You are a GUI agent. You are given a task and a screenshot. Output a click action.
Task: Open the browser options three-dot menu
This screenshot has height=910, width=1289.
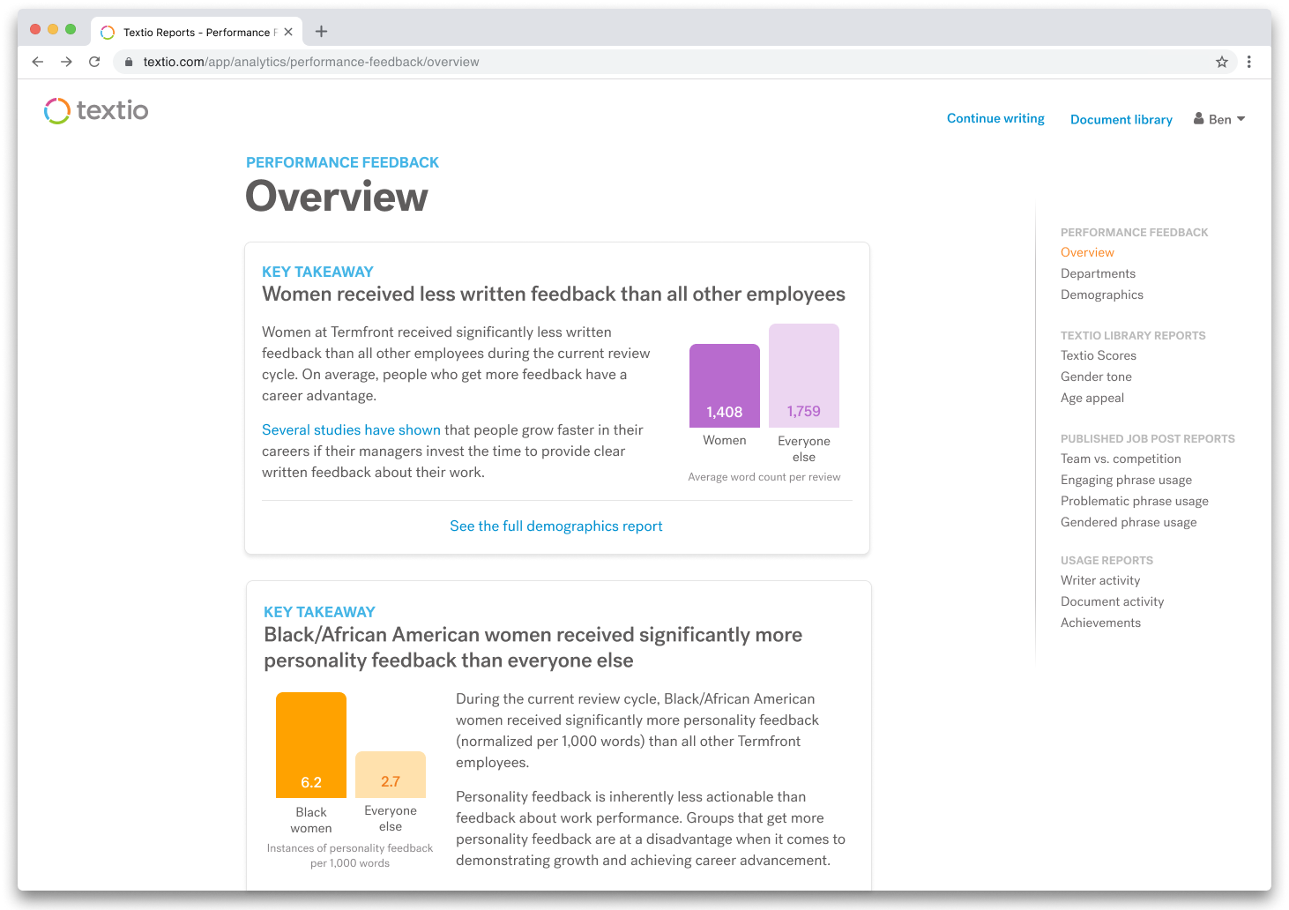pyautogui.click(x=1249, y=62)
